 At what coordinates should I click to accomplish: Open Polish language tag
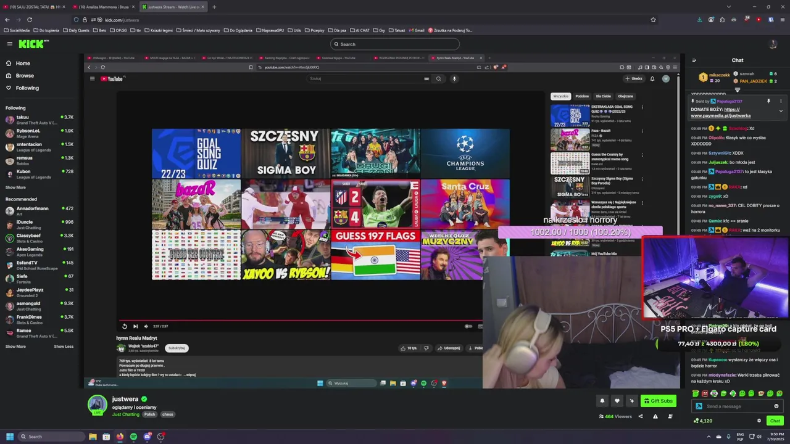tap(149, 414)
